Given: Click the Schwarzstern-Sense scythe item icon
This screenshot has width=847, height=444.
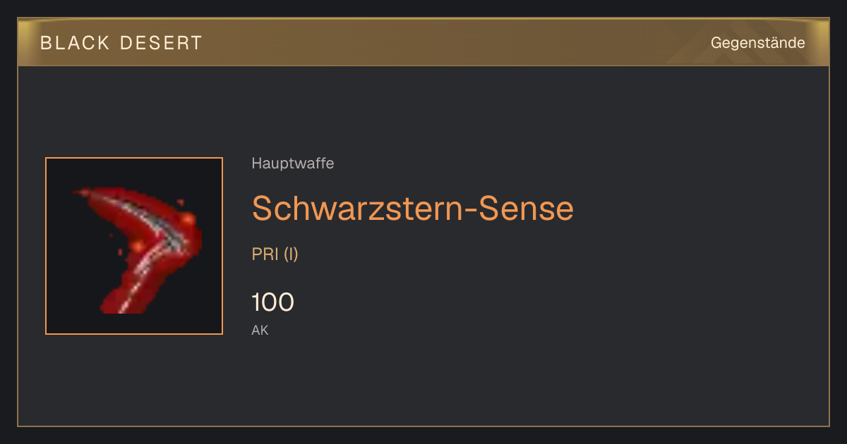Looking at the screenshot, I should click(134, 246).
